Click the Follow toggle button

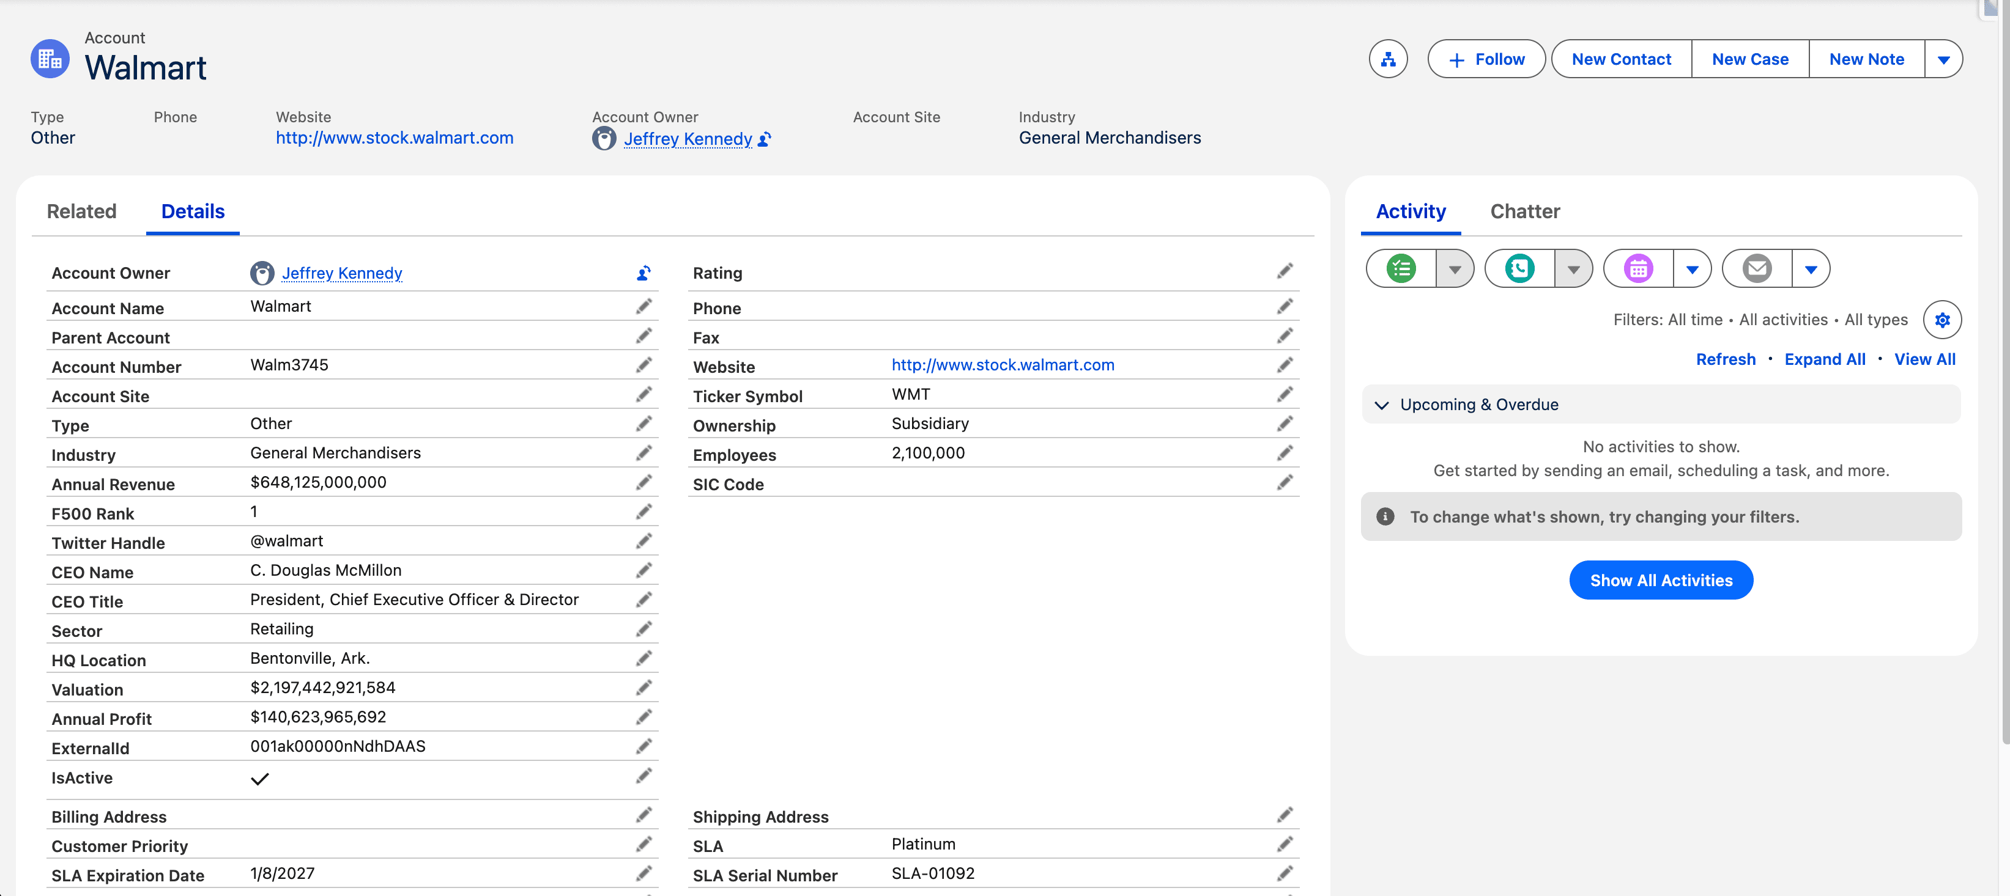pos(1486,59)
